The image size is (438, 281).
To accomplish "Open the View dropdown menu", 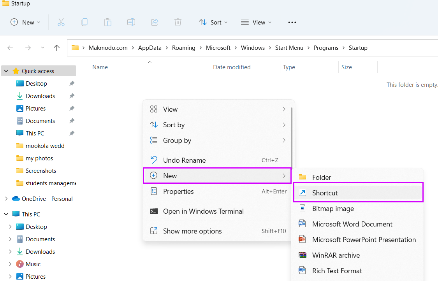I will point(256,22).
